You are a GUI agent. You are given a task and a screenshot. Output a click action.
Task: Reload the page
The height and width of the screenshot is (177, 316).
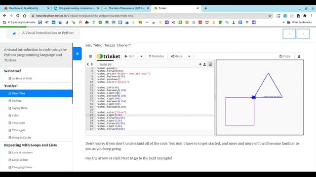(18, 16)
